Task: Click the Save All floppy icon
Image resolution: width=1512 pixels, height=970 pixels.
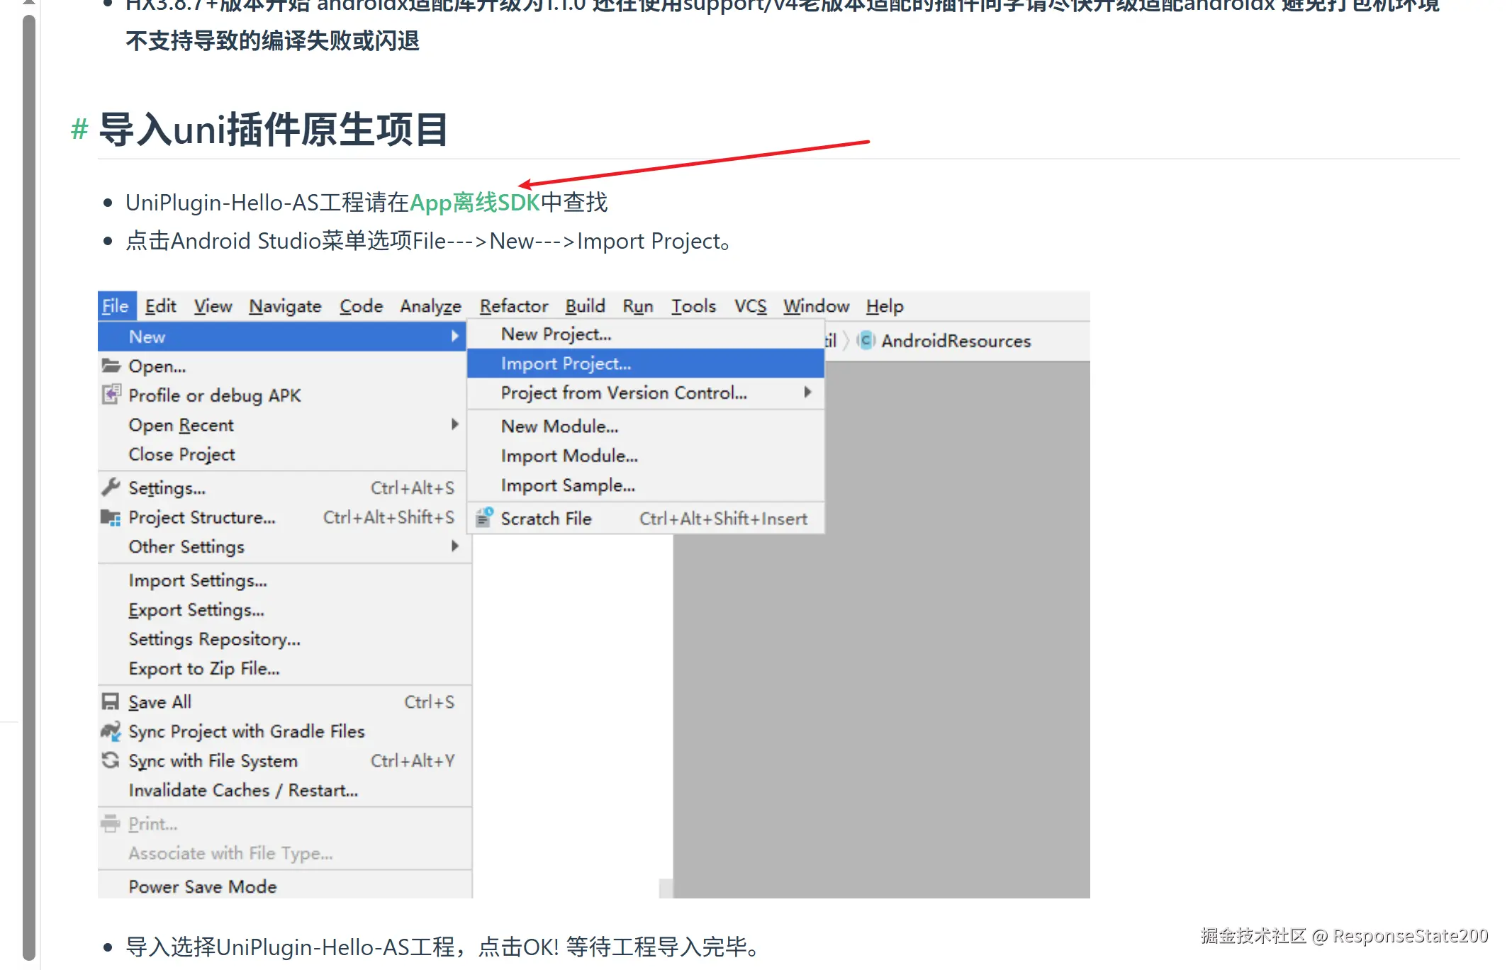Action: click(111, 701)
